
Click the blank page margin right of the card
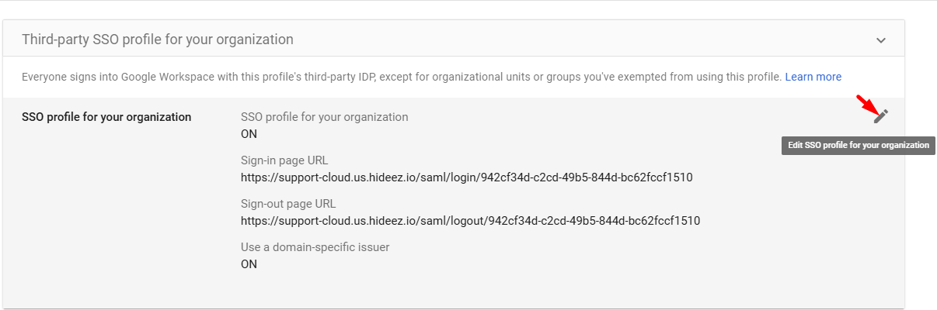(x=921, y=232)
